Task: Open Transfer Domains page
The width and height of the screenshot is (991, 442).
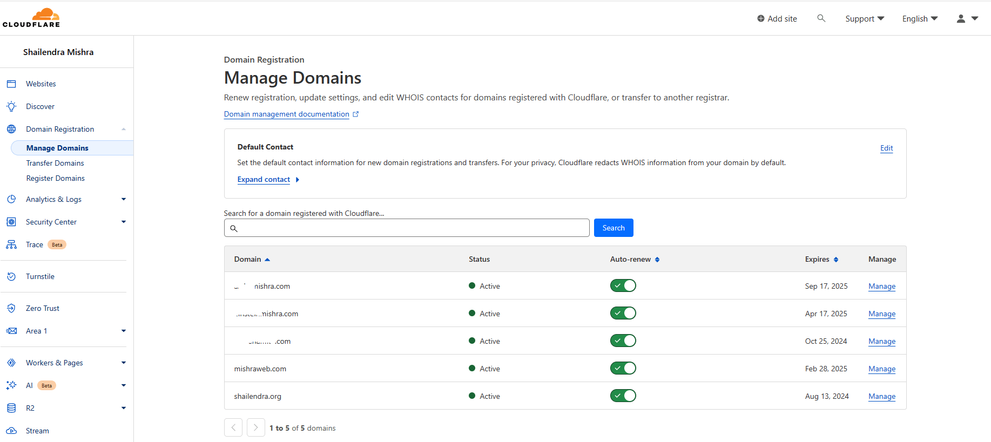Action: click(x=55, y=163)
